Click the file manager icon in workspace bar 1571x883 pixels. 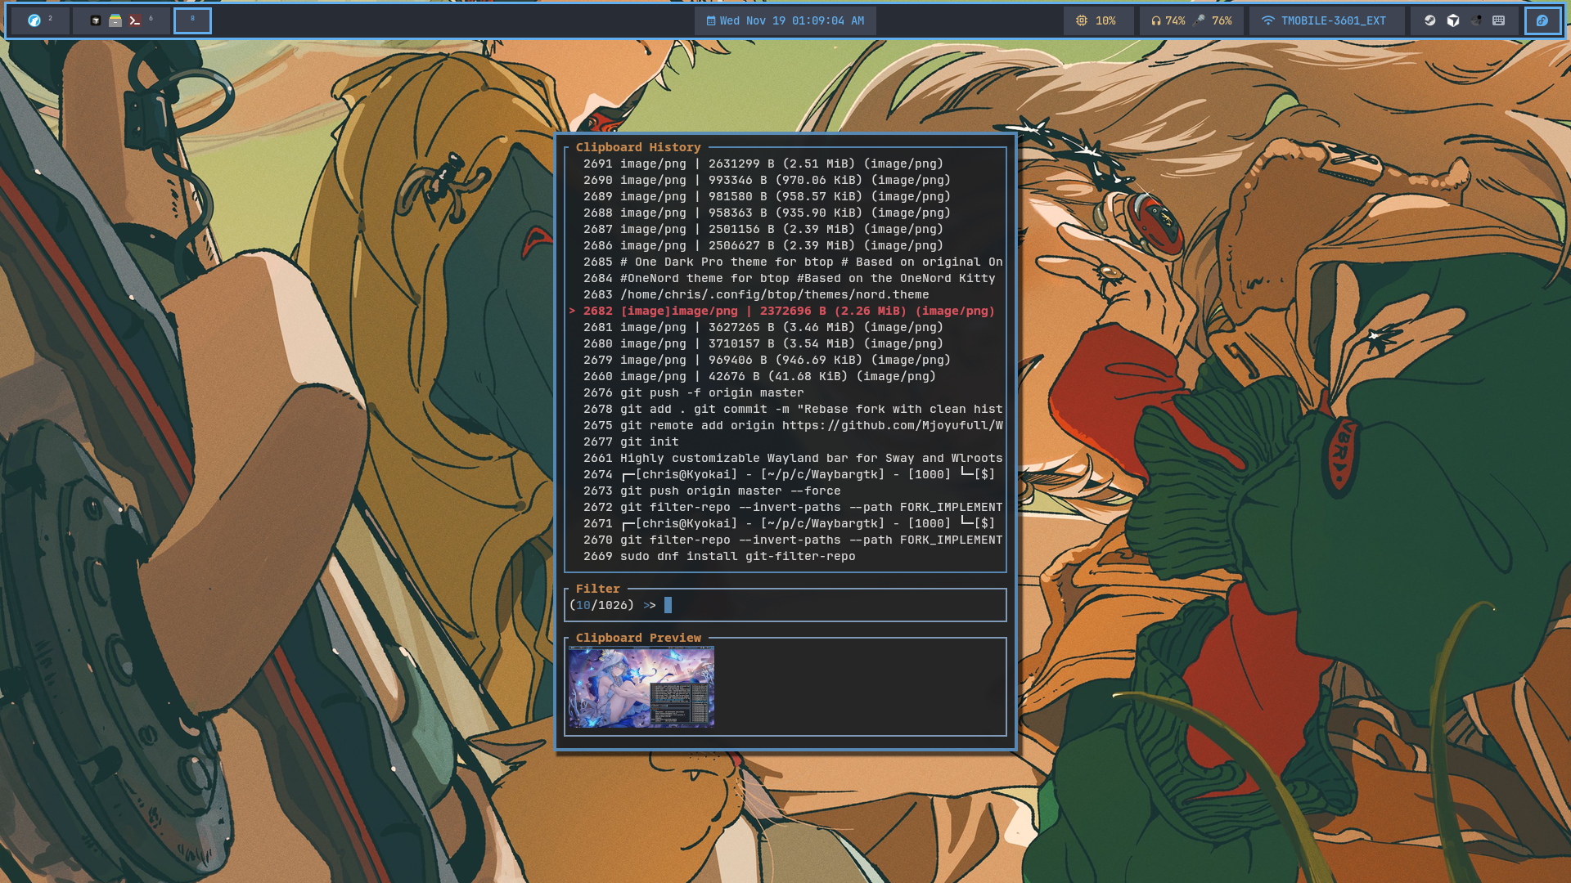click(115, 20)
